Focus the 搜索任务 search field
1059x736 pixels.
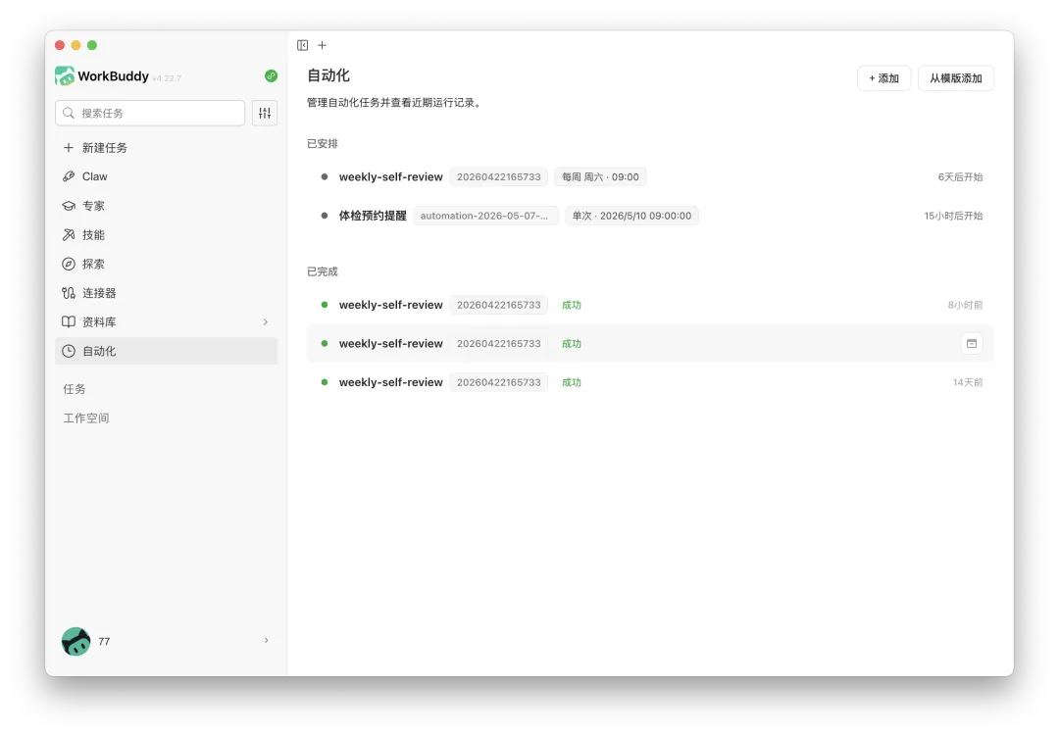coord(150,113)
